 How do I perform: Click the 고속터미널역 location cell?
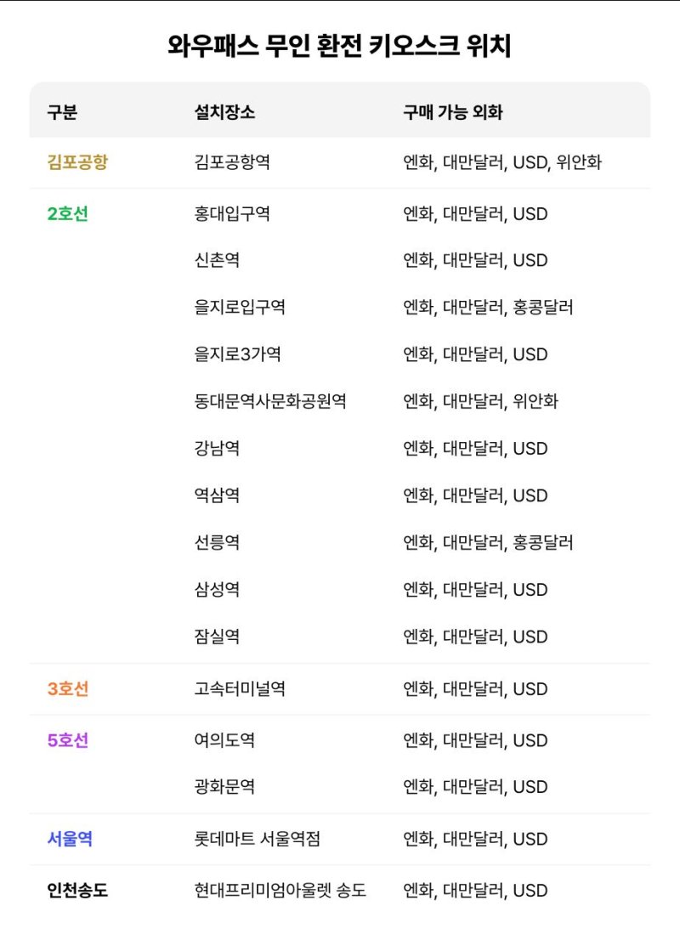coord(240,689)
